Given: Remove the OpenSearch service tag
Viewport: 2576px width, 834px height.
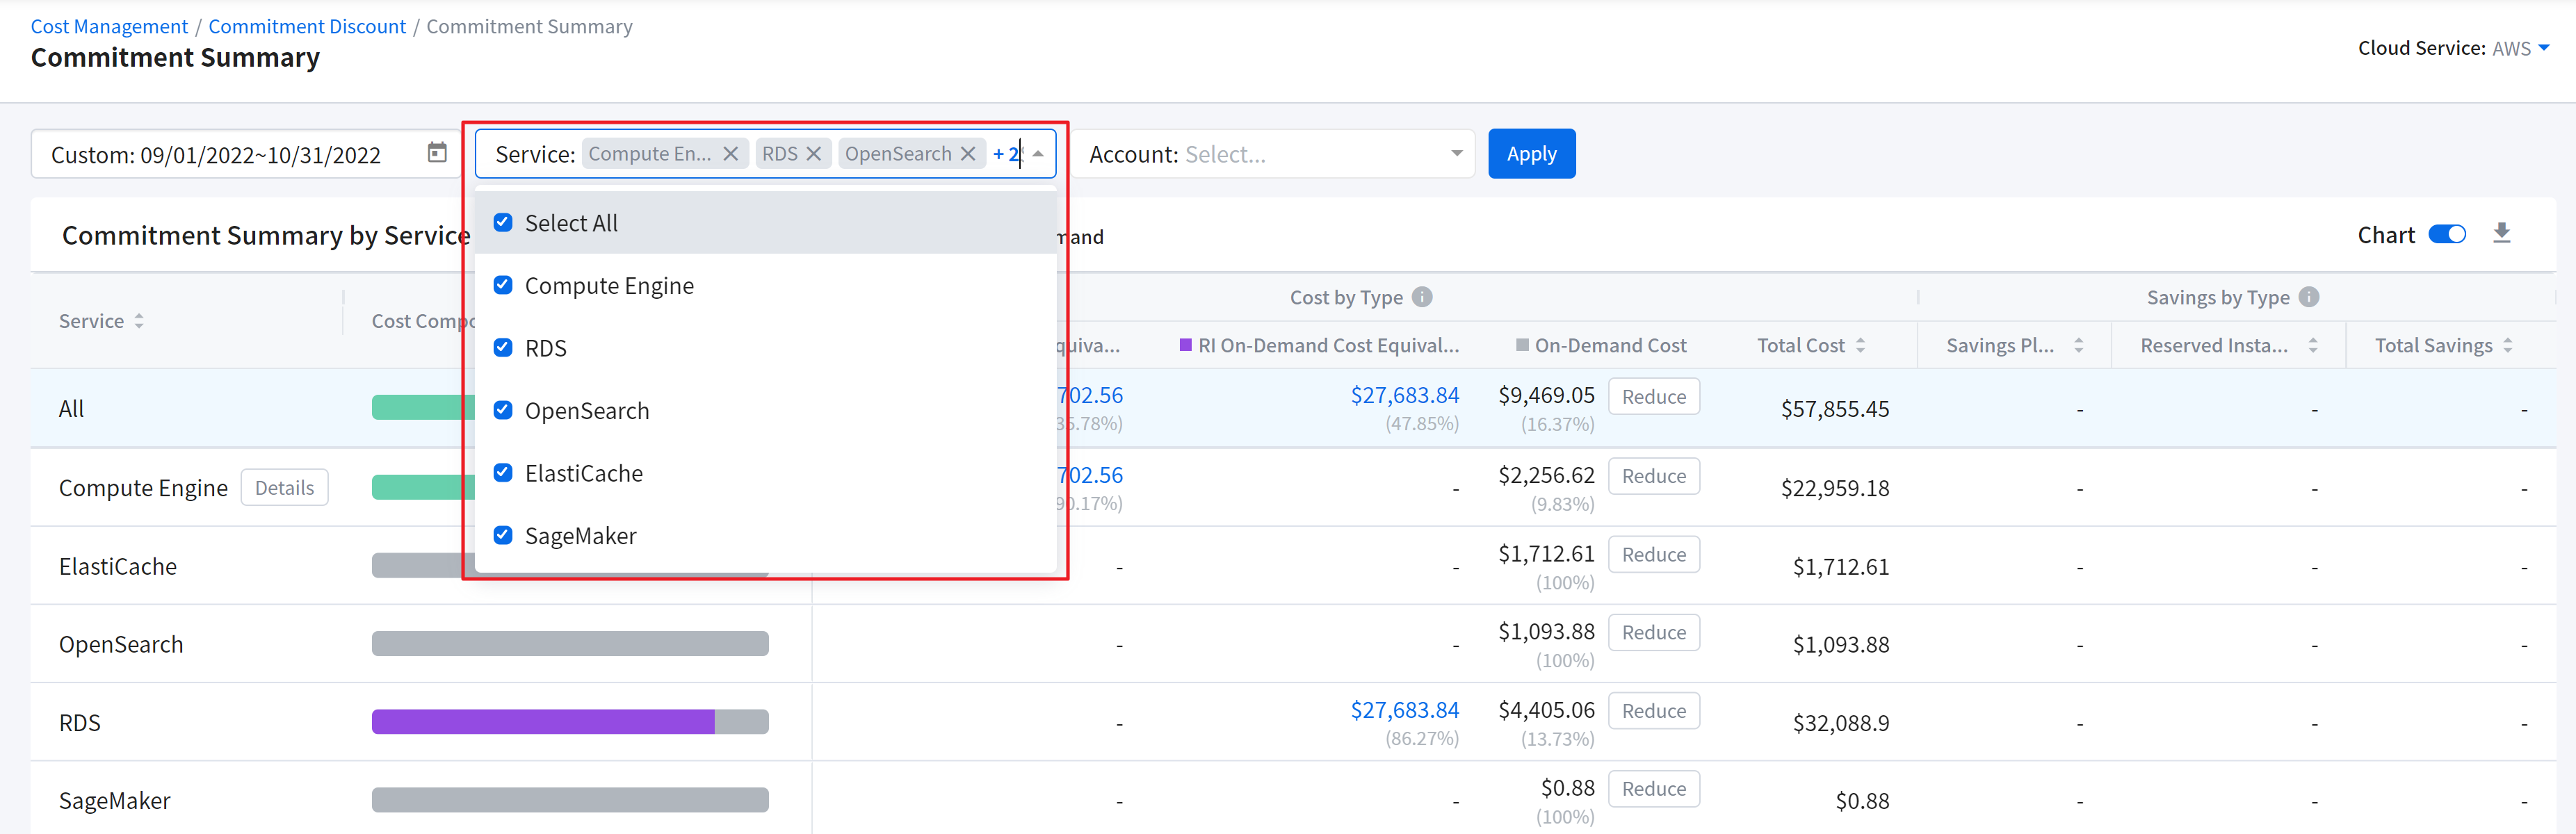Looking at the screenshot, I should [968, 154].
